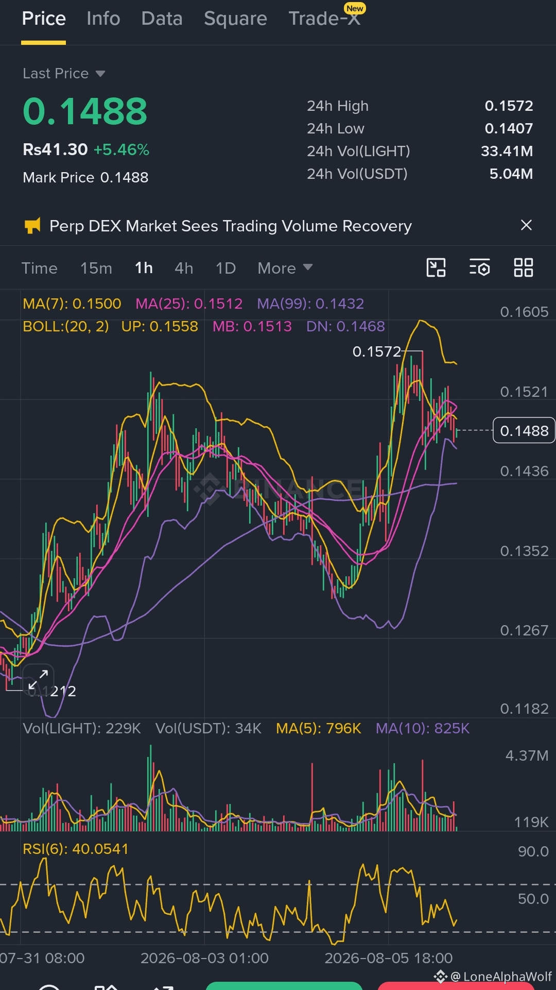Click the MA(7): 0.1500 indicator label
This screenshot has width=556, height=990.
[x=72, y=304]
